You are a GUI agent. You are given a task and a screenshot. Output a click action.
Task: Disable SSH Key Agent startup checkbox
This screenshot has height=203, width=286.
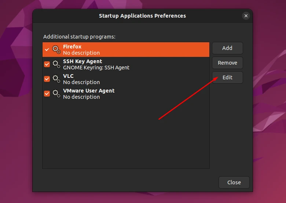pos(47,64)
